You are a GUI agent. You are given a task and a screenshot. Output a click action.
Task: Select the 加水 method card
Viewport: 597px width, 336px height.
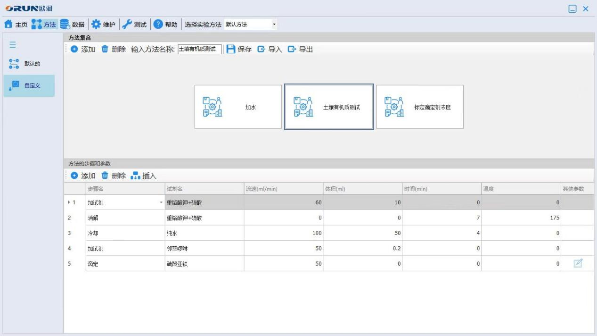point(238,107)
